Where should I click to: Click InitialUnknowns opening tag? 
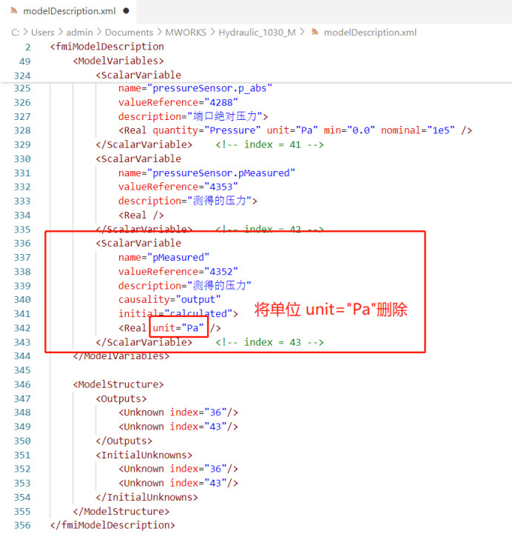(x=144, y=455)
